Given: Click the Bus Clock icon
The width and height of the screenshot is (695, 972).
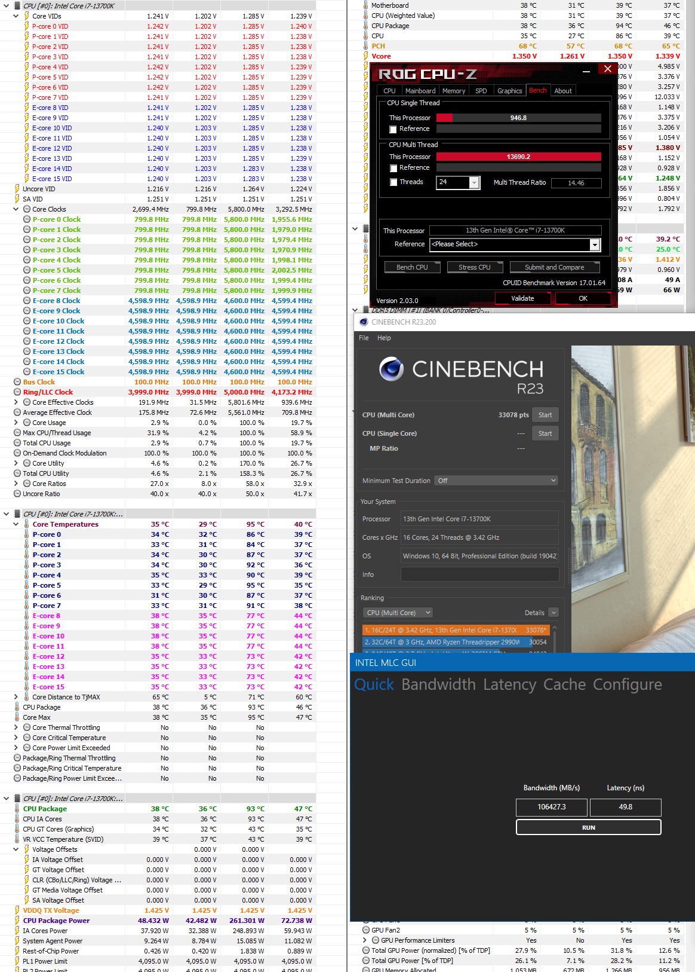Looking at the screenshot, I should (17, 382).
